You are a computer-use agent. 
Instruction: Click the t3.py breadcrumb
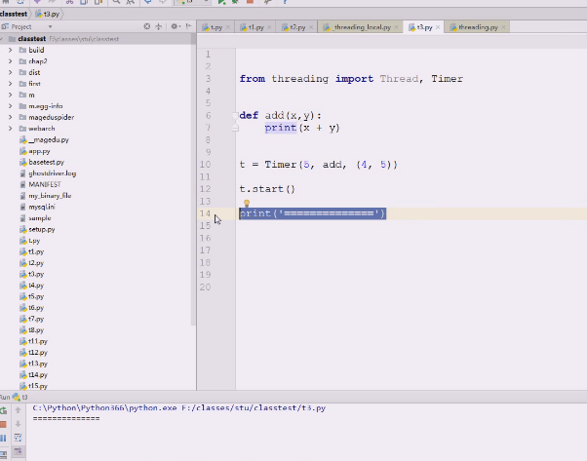48,15
